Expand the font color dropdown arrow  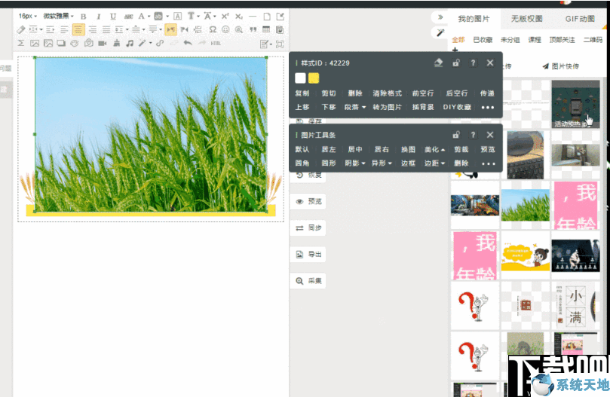click(x=149, y=17)
